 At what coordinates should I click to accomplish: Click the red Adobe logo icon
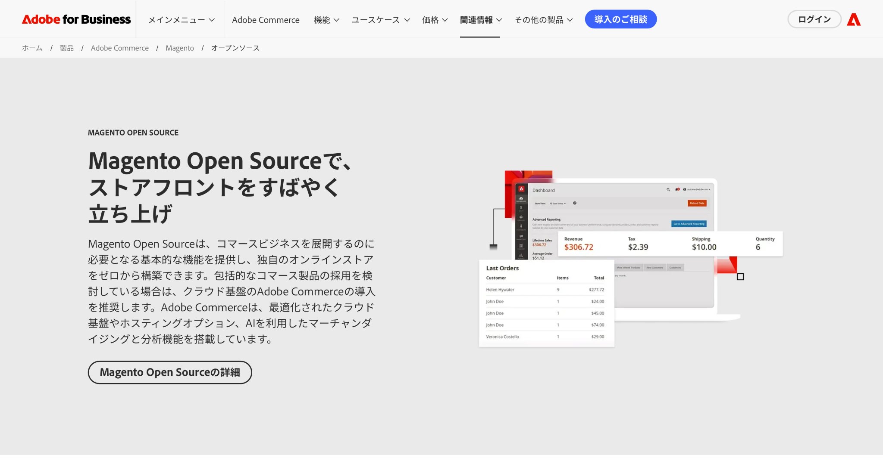[854, 19]
